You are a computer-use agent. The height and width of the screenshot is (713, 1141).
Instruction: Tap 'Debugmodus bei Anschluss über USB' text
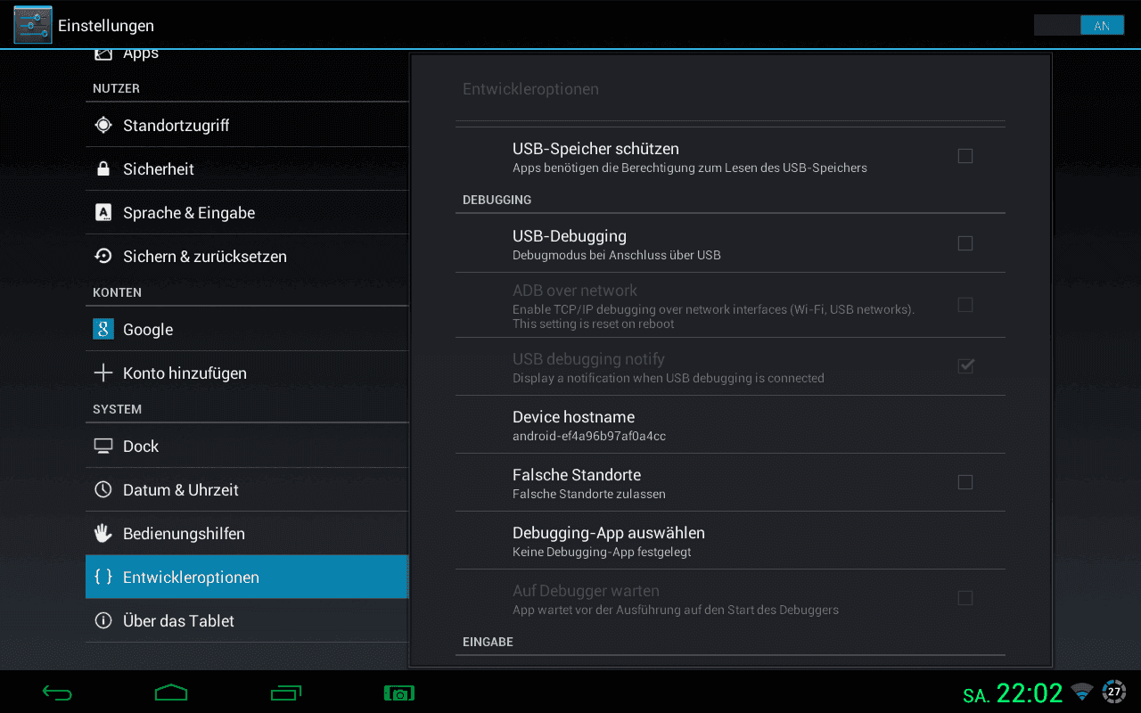click(617, 255)
